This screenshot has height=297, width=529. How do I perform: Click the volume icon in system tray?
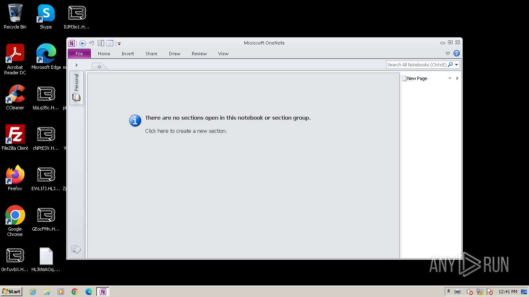(470, 292)
